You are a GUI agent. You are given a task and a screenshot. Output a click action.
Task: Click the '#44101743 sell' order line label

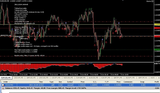pos(6,35)
